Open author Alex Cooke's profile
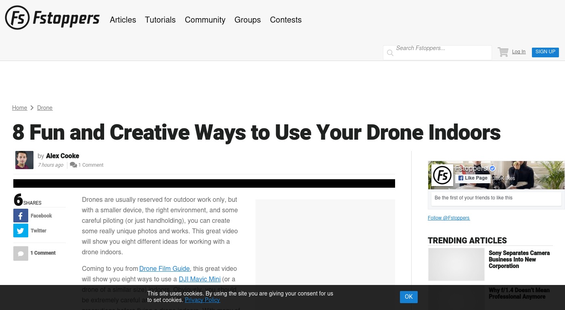 click(x=63, y=156)
